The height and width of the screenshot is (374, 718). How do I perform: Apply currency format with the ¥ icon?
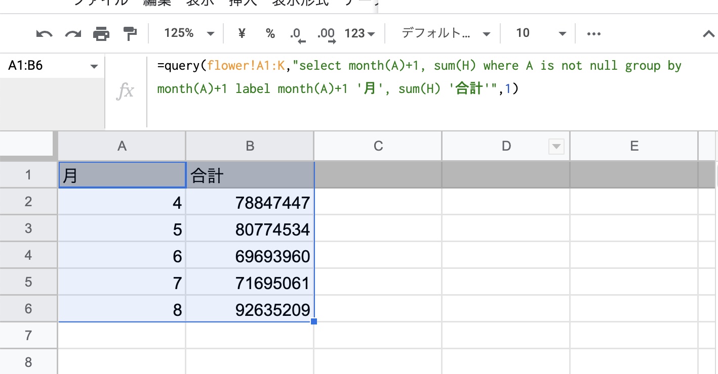tap(242, 33)
